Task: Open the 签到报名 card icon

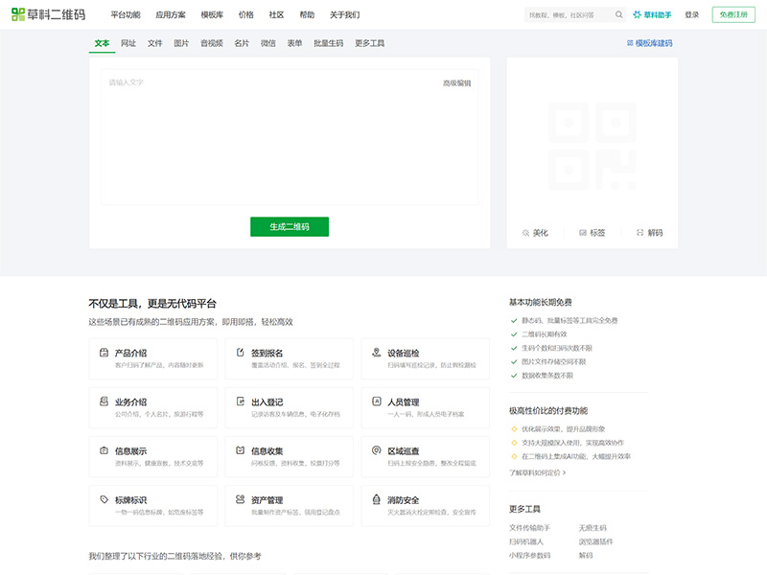Action: tap(240, 353)
